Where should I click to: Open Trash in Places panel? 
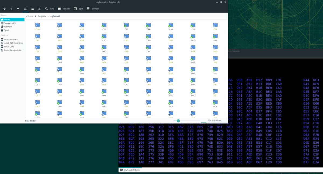point(7,30)
